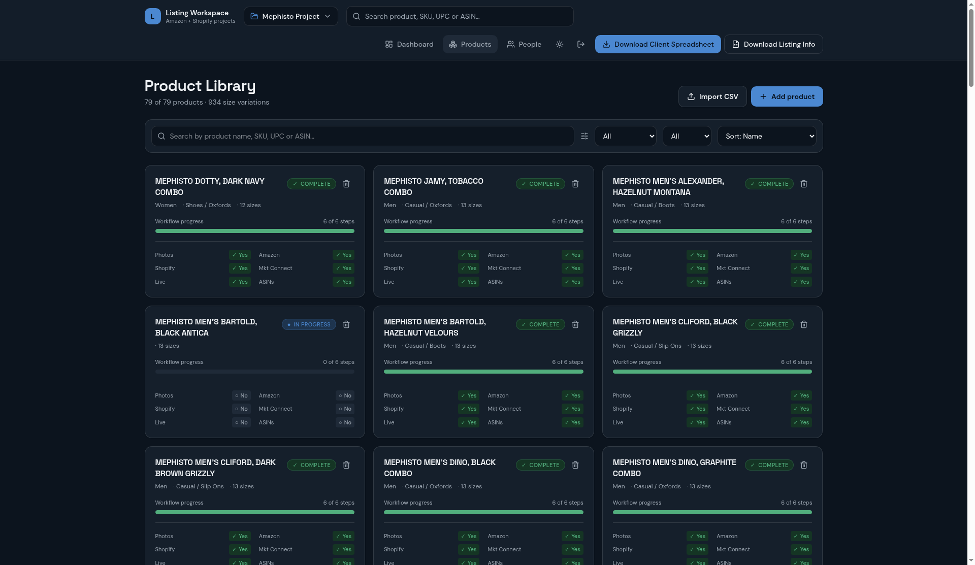
Task: Delete the Mephisto Dotty Dark Navy Combo product
Action: pos(346,184)
